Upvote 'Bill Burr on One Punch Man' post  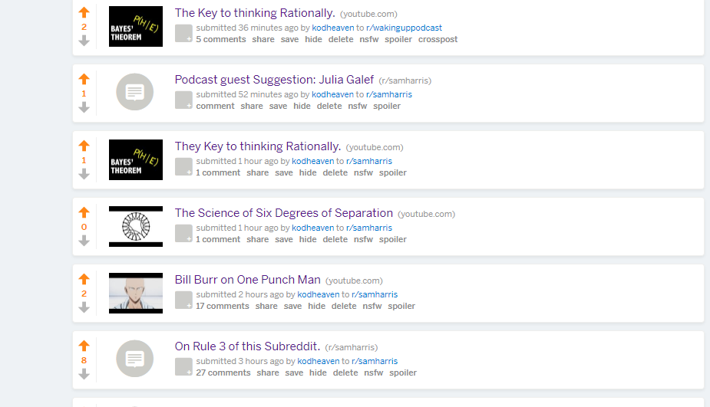point(84,279)
